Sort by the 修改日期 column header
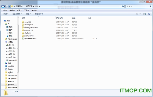 tap(59, 18)
